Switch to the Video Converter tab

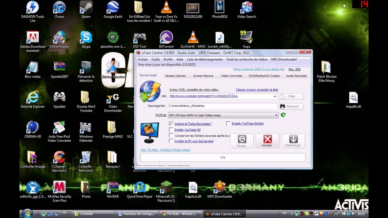click(232, 76)
